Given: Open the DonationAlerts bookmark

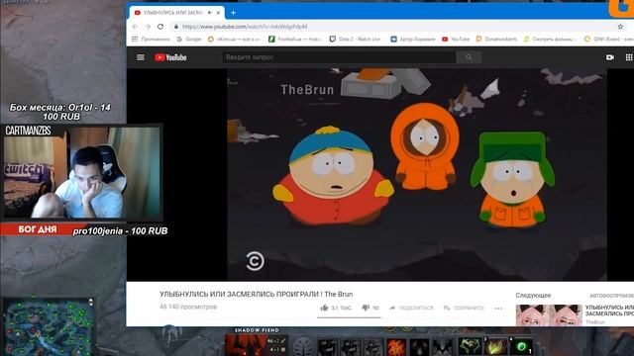Looking at the screenshot, I should (496, 40).
